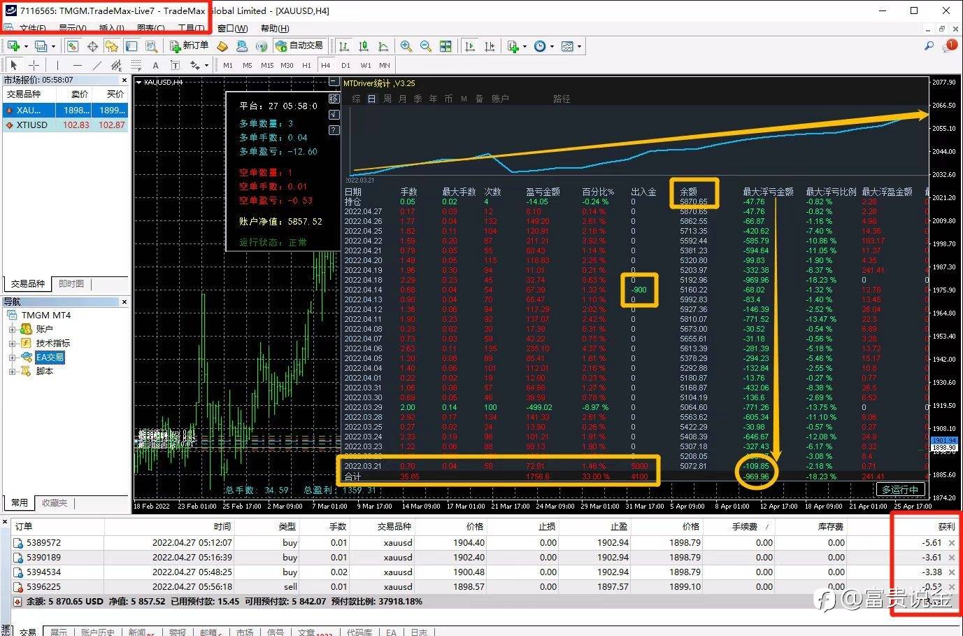The width and height of the screenshot is (963, 636).
Task: Select the XTIUSD row in market watch
Action: pos(32,125)
